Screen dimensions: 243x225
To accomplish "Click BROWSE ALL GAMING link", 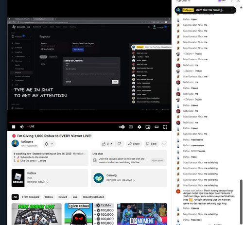I will coord(121,180).
